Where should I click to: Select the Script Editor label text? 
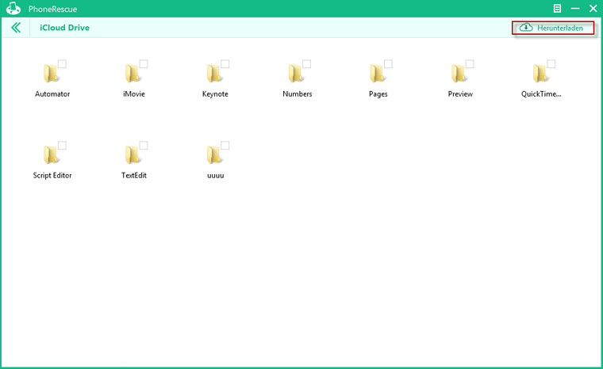point(52,176)
